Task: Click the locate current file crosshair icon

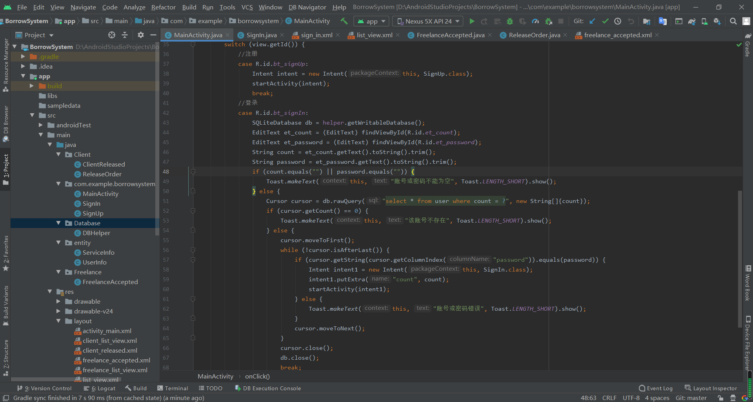Action: pyautogui.click(x=112, y=35)
